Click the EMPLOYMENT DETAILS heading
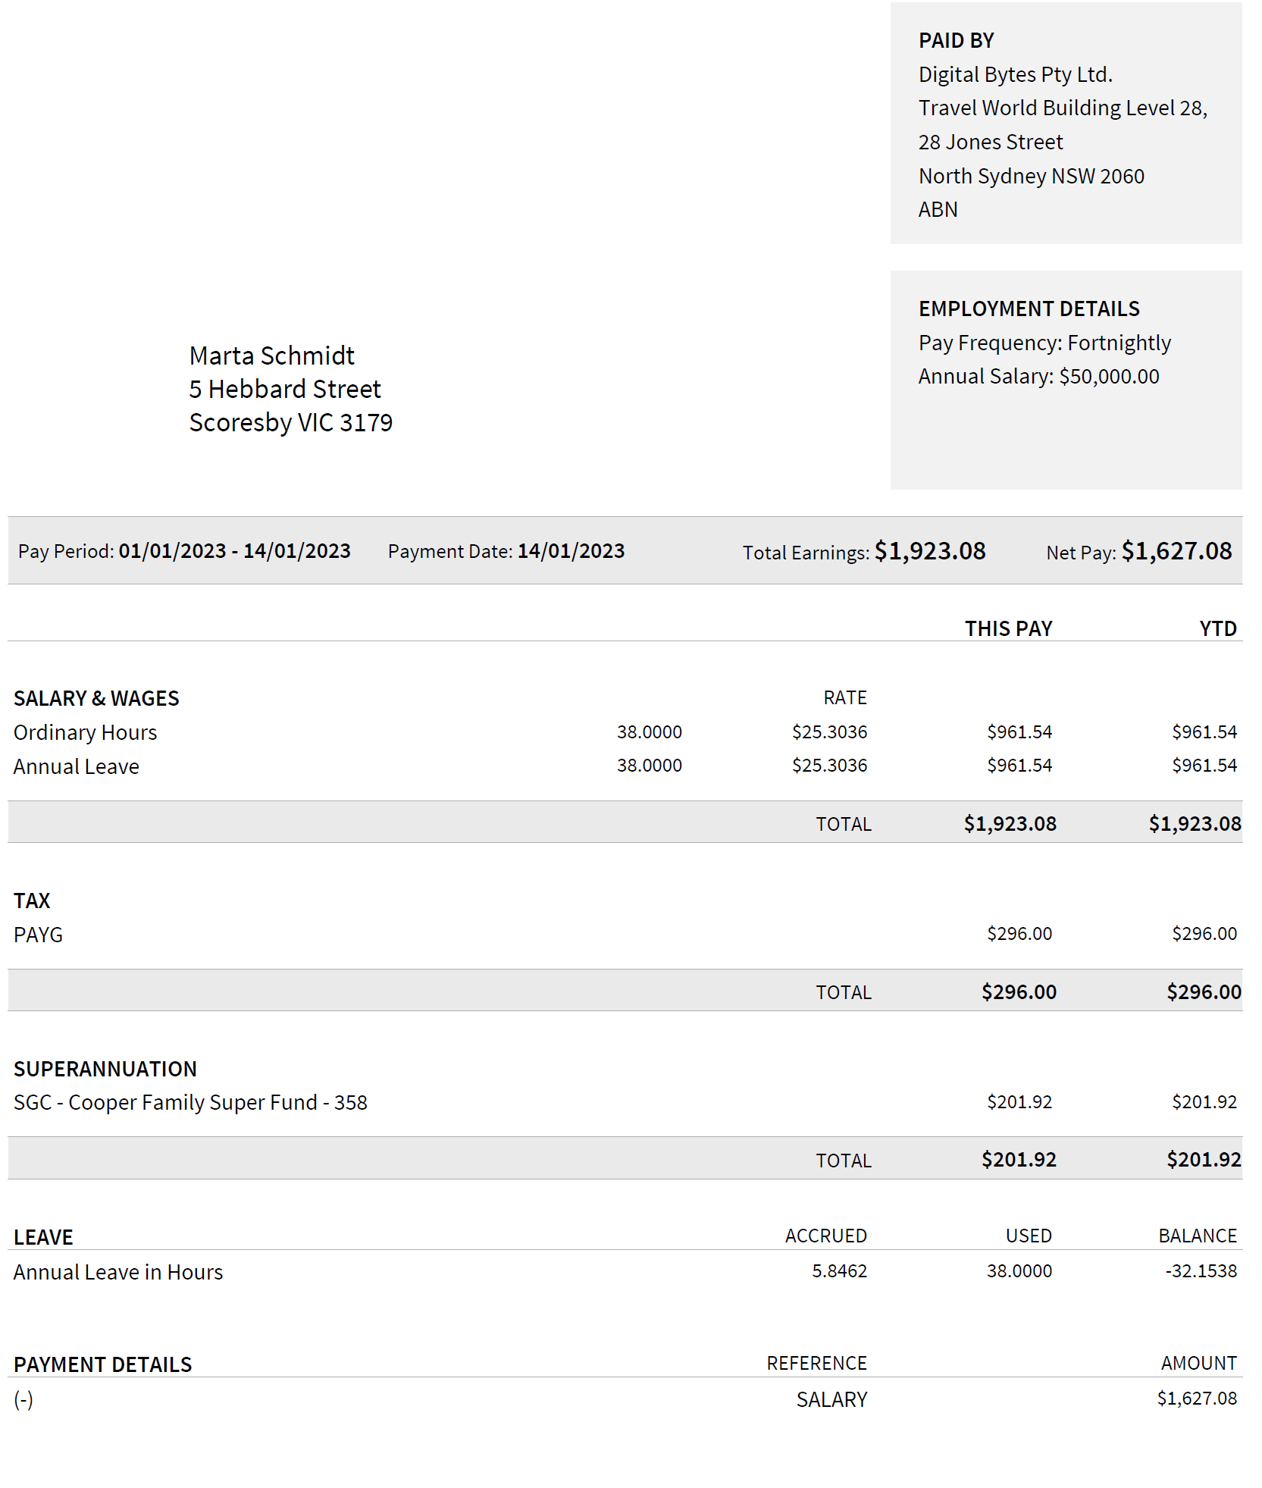Screen dimensions: 1262x1488 (1029, 309)
